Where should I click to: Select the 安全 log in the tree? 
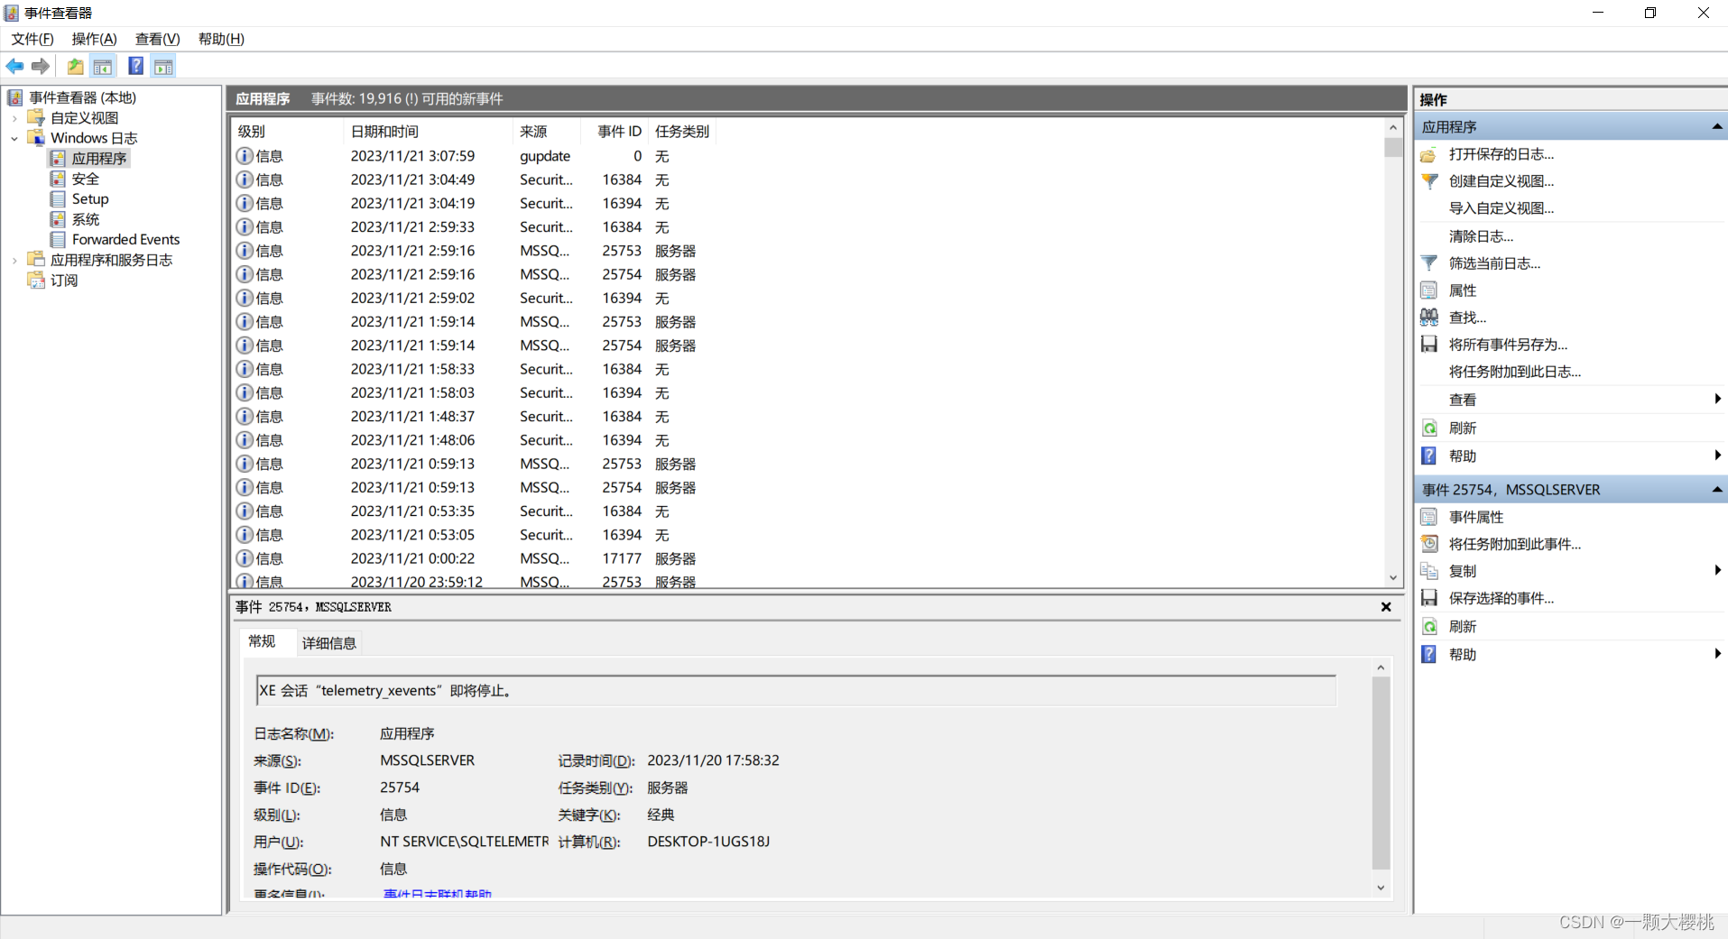click(86, 179)
